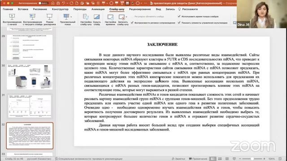Toggle Show media controls (Показать элементы управления мультимедиа) checkbox

click(x=179, y=23)
